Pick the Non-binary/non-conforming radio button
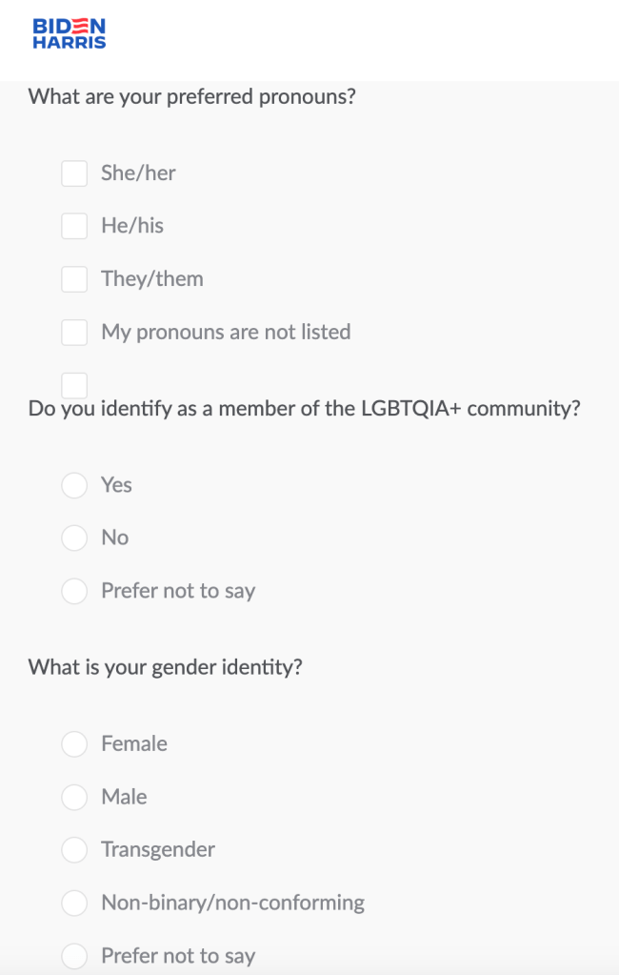Viewport: 619px width, 975px height. [x=74, y=903]
